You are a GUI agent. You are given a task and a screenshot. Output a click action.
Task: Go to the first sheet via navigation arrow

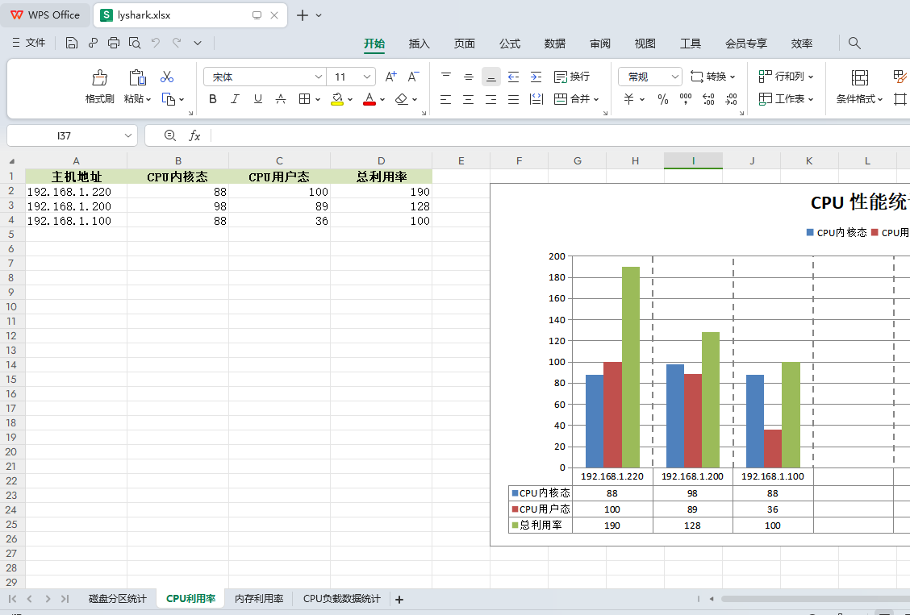[12, 599]
